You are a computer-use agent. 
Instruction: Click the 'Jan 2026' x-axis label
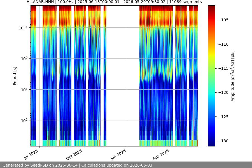coord(118,155)
